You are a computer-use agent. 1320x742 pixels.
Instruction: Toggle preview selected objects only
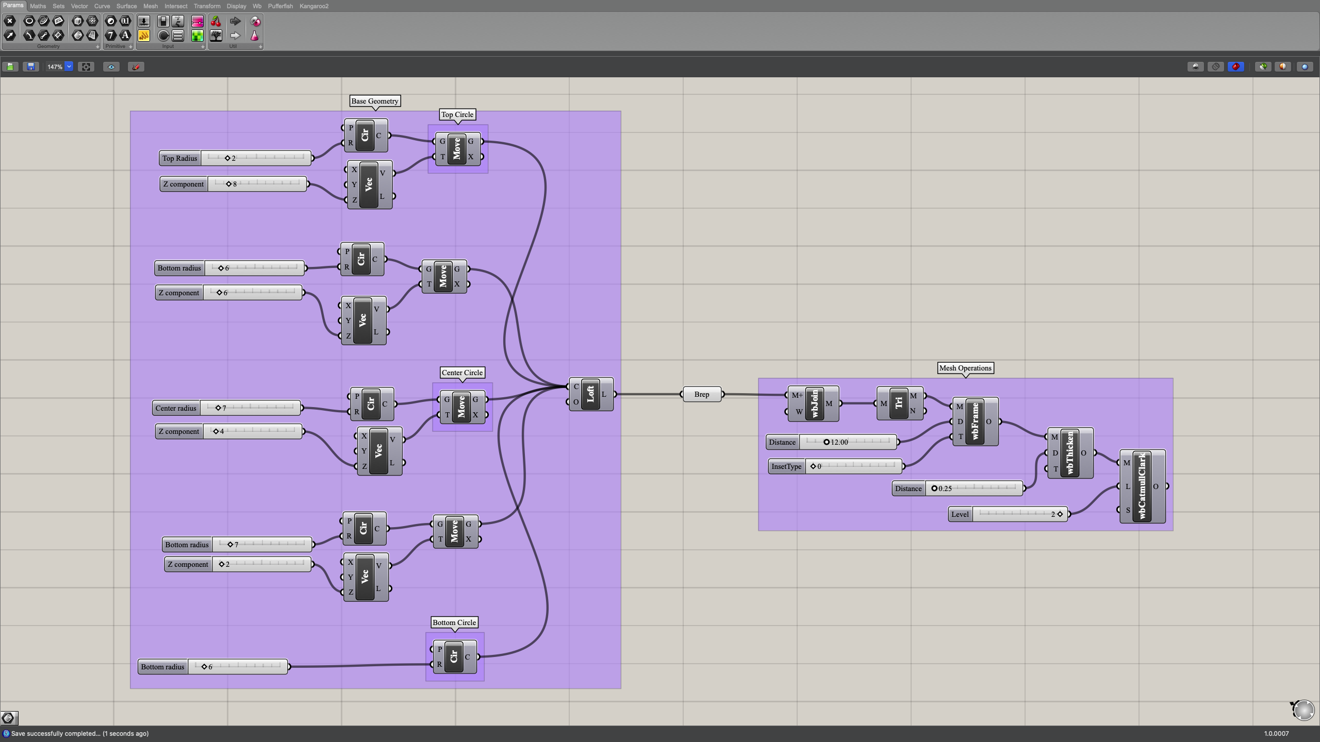click(1263, 66)
